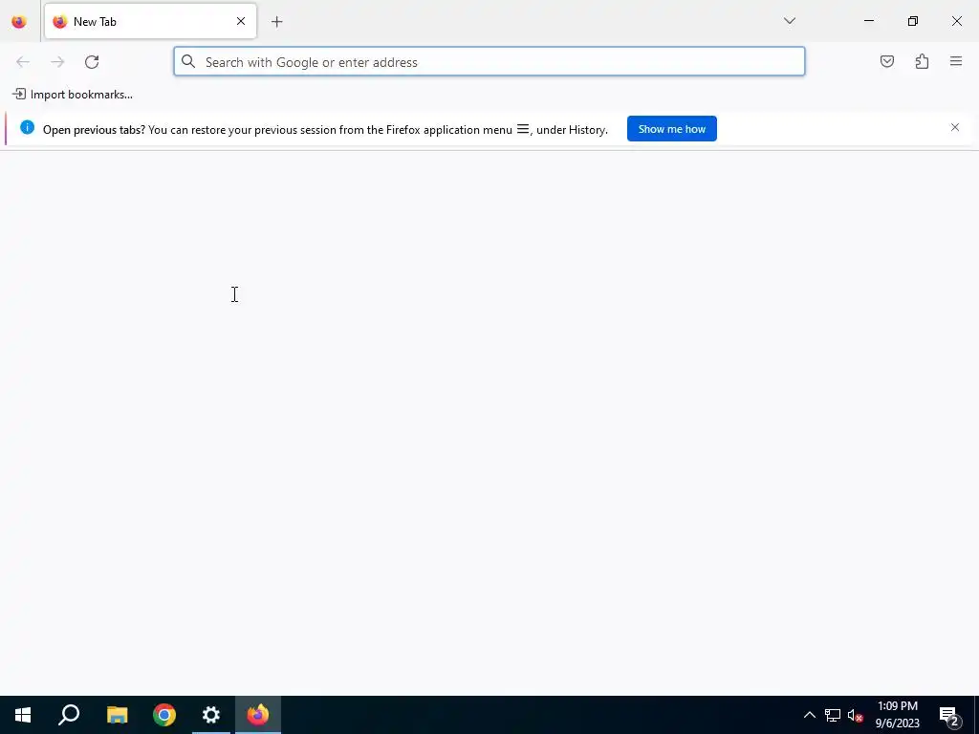Open the notification center icon
979x734 pixels.
click(949, 716)
